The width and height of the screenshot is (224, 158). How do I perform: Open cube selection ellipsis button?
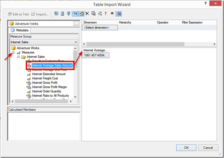click(x=76, y=24)
